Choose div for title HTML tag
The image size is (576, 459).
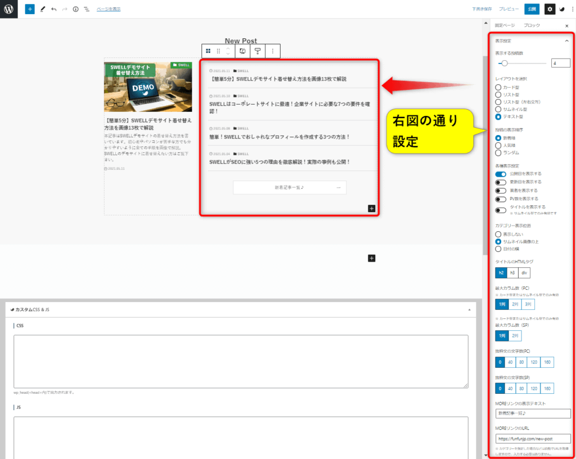(x=524, y=273)
